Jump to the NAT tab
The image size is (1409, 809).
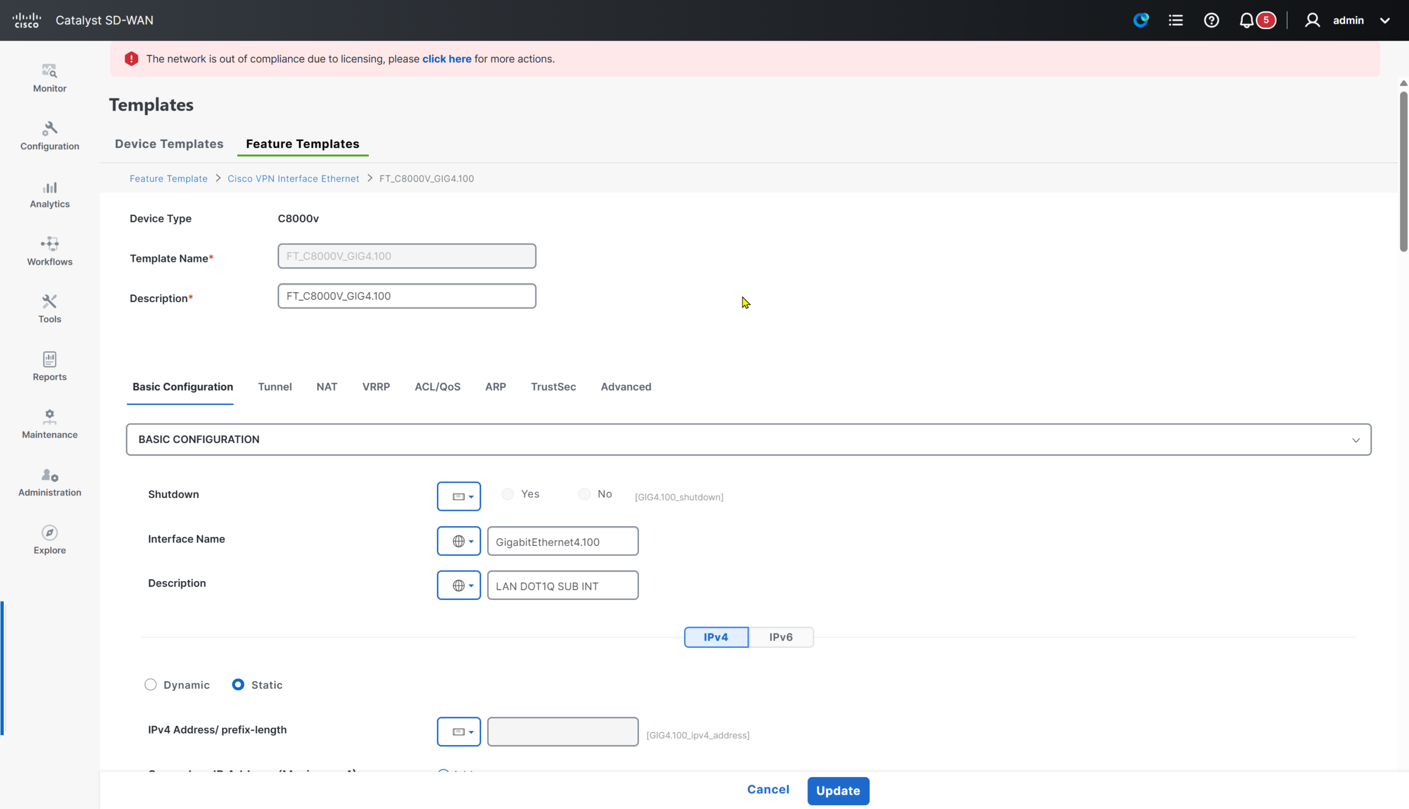(x=327, y=387)
